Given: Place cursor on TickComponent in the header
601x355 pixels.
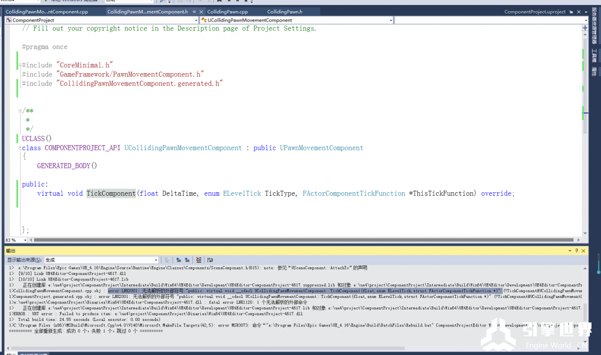Looking at the screenshot, I should coord(111,193).
